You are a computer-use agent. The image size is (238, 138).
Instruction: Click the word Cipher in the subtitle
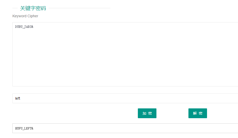[x=33, y=16]
